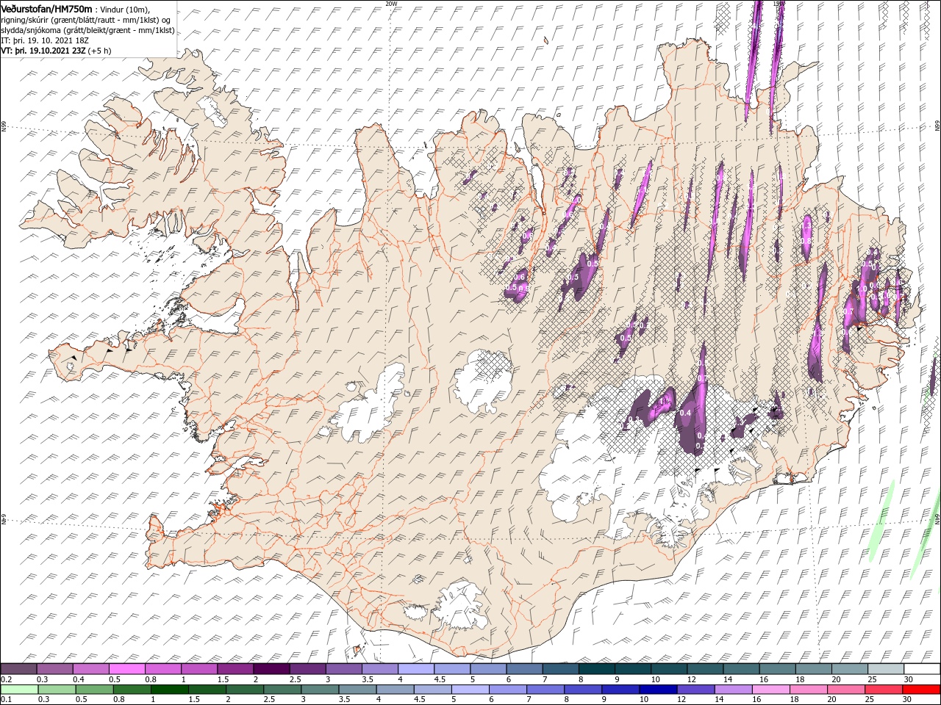Pick the palest green 0.1 swatch, lower legend
Image resolution: width=941 pixels, height=705 pixels.
(x=19, y=690)
